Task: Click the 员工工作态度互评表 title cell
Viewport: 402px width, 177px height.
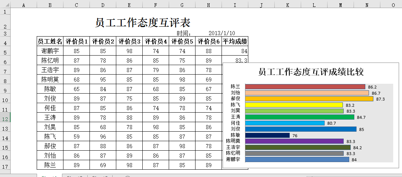Action: (142, 23)
